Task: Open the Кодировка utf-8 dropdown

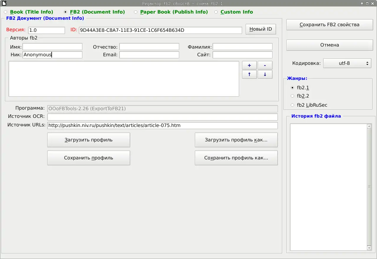Action: pyautogui.click(x=347, y=63)
